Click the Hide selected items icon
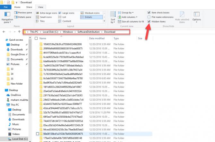The image size is (215, 142). (182, 14)
